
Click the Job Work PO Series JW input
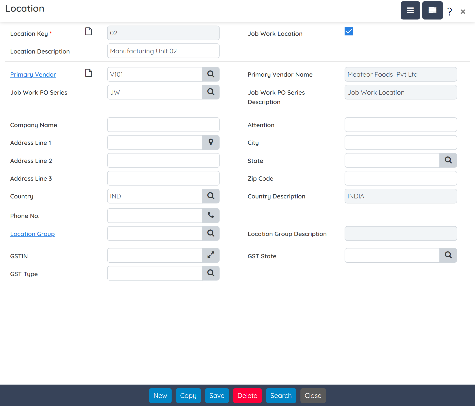point(155,92)
